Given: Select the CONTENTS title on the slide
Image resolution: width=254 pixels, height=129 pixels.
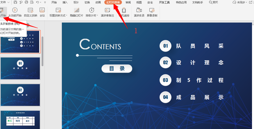Looking at the screenshot, I should click(x=100, y=44).
